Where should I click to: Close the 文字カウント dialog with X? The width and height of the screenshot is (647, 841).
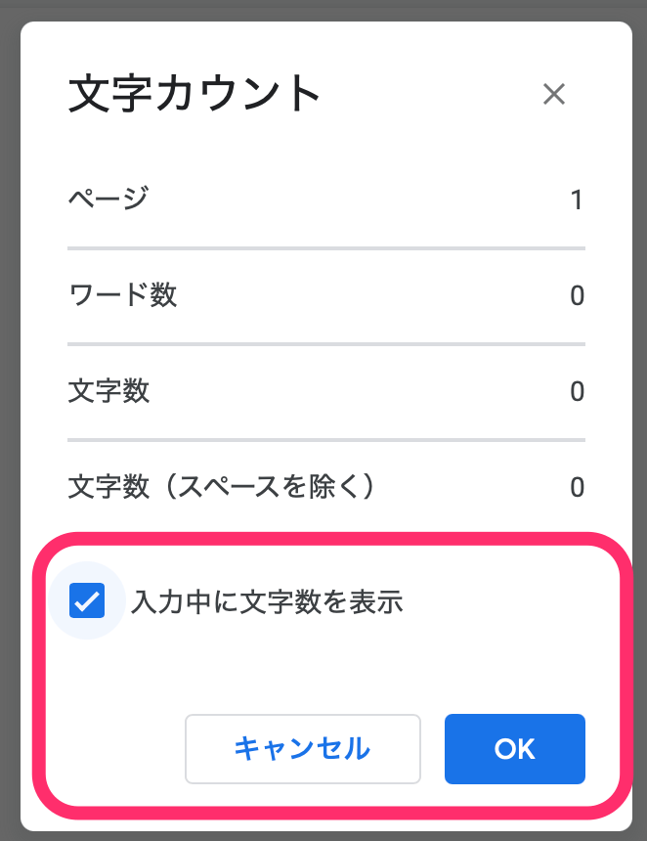tap(554, 95)
